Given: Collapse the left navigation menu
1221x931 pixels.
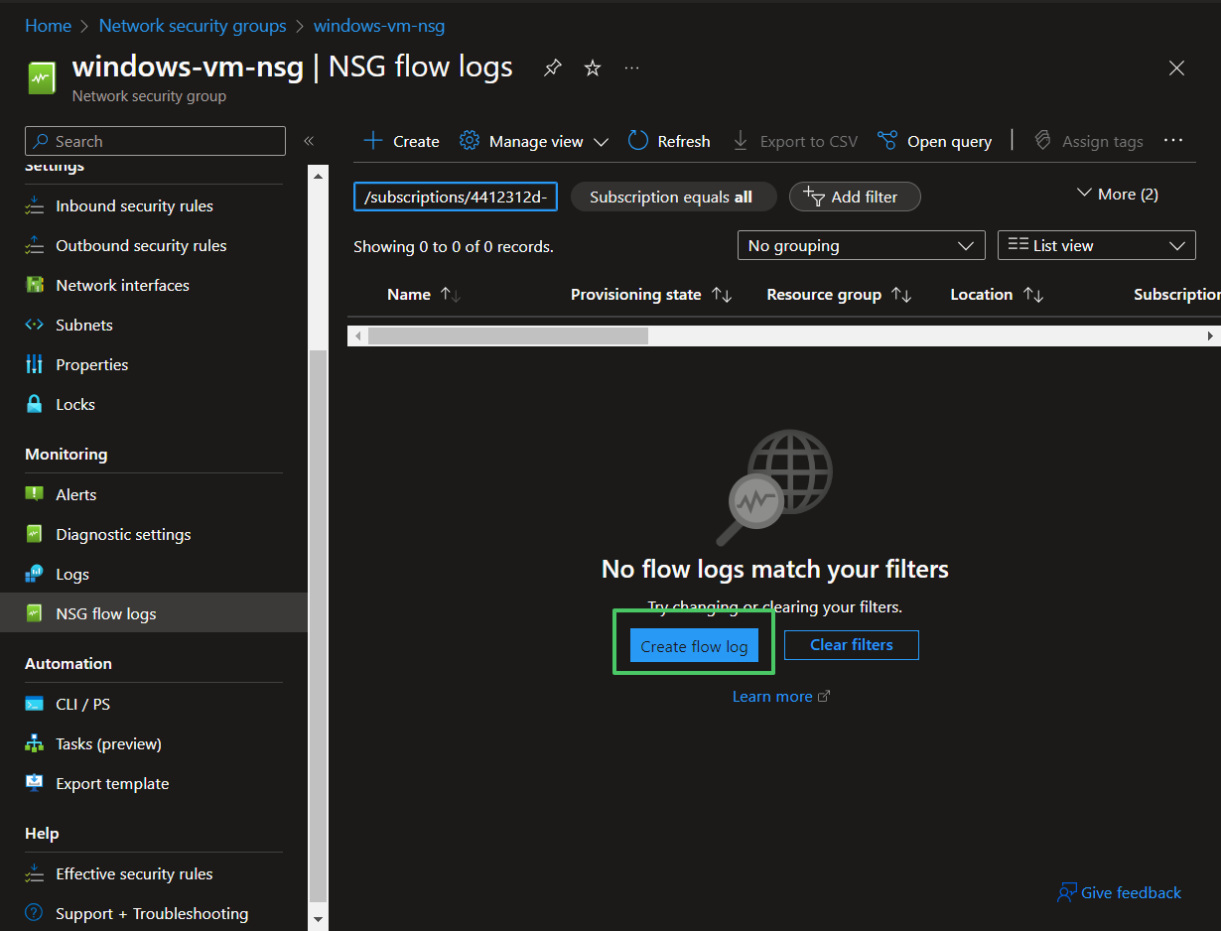Looking at the screenshot, I should pyautogui.click(x=309, y=141).
